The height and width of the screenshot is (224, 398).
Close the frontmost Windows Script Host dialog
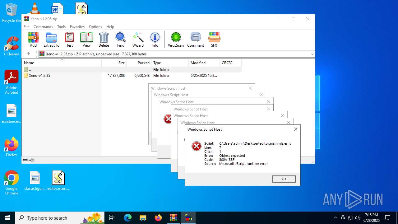296,129
